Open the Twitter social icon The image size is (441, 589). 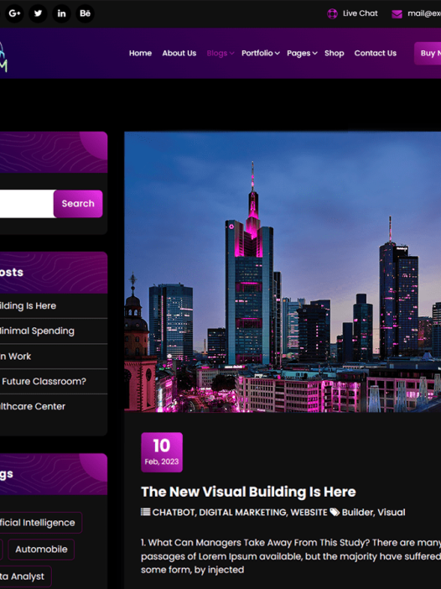tap(38, 13)
